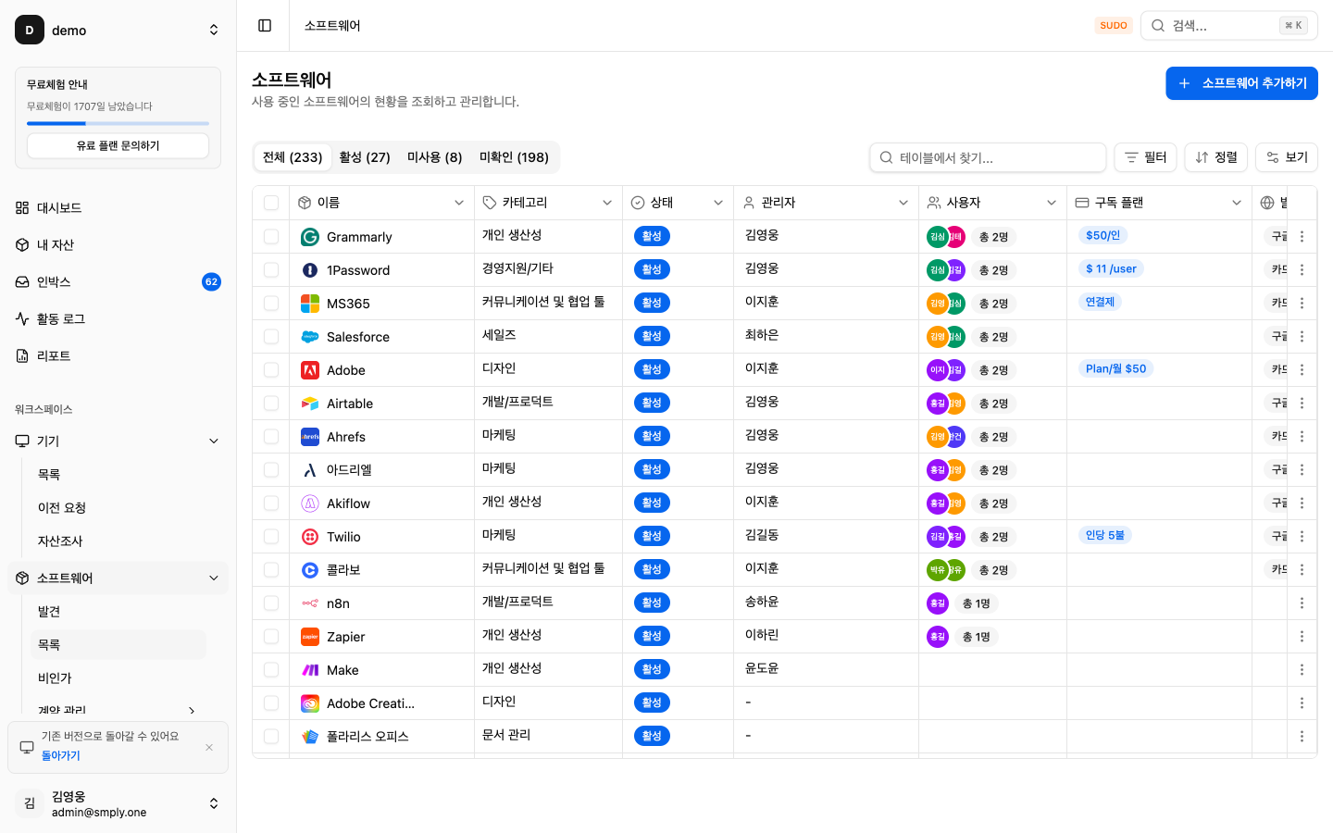Open 발견 under 소프트웨어
The image size is (1333, 833).
click(x=118, y=611)
